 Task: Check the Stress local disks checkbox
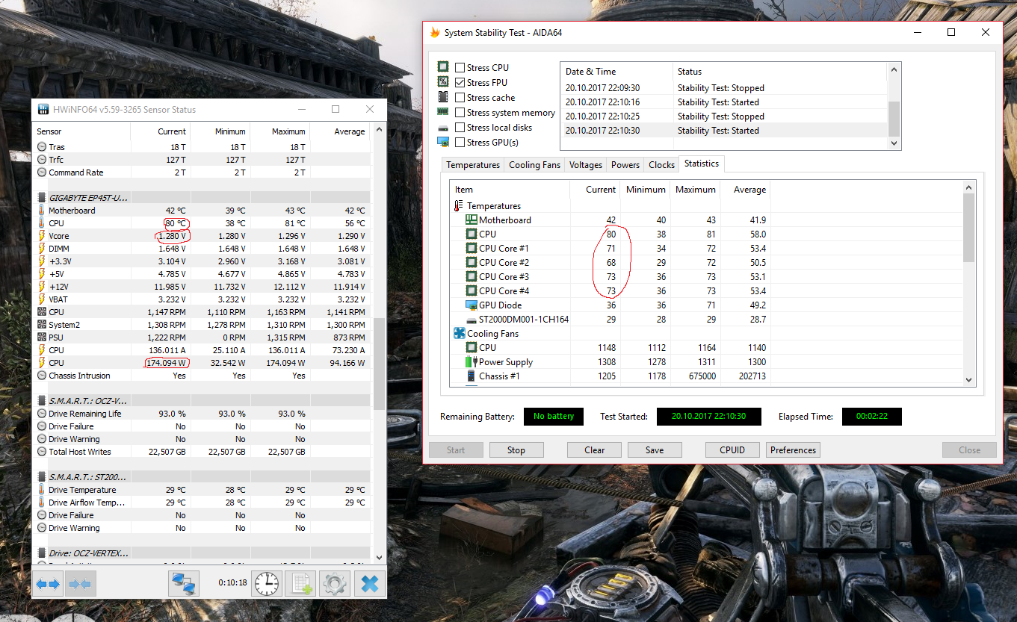[460, 128]
